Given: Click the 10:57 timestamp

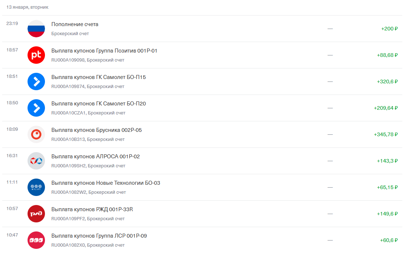Looking at the screenshot, I should point(12,209).
